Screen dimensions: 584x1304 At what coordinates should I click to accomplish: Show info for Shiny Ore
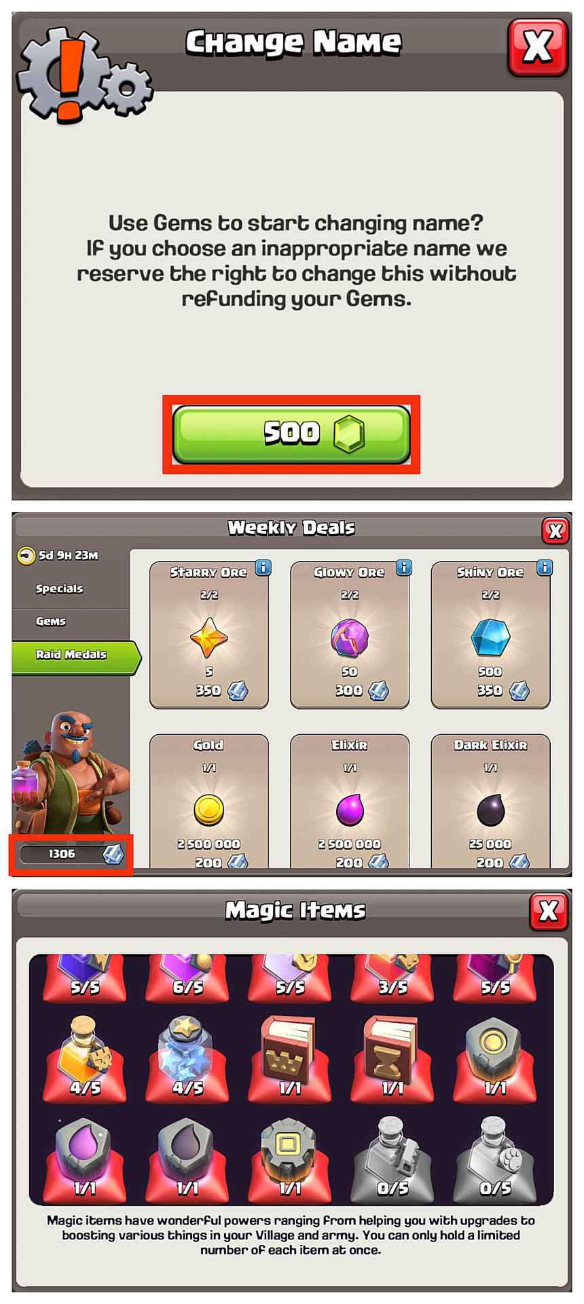coord(545,567)
